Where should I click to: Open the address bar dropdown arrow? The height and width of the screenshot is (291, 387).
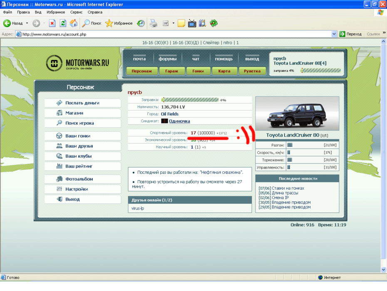point(334,34)
